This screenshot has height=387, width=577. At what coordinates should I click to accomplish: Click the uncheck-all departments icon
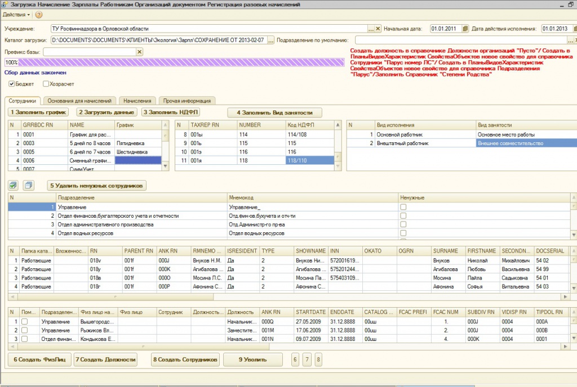pos(28,186)
